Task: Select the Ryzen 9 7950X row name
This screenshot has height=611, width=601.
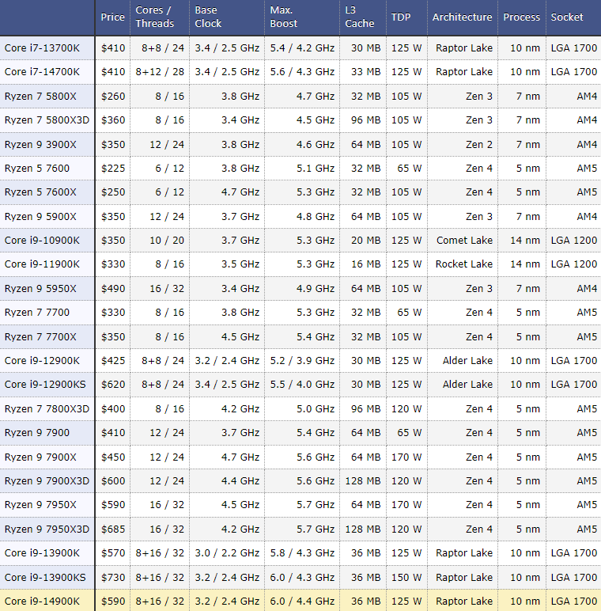Action: click(40, 505)
